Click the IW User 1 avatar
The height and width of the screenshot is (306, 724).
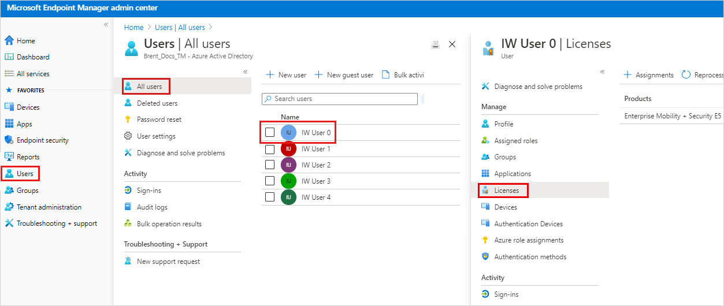click(288, 149)
